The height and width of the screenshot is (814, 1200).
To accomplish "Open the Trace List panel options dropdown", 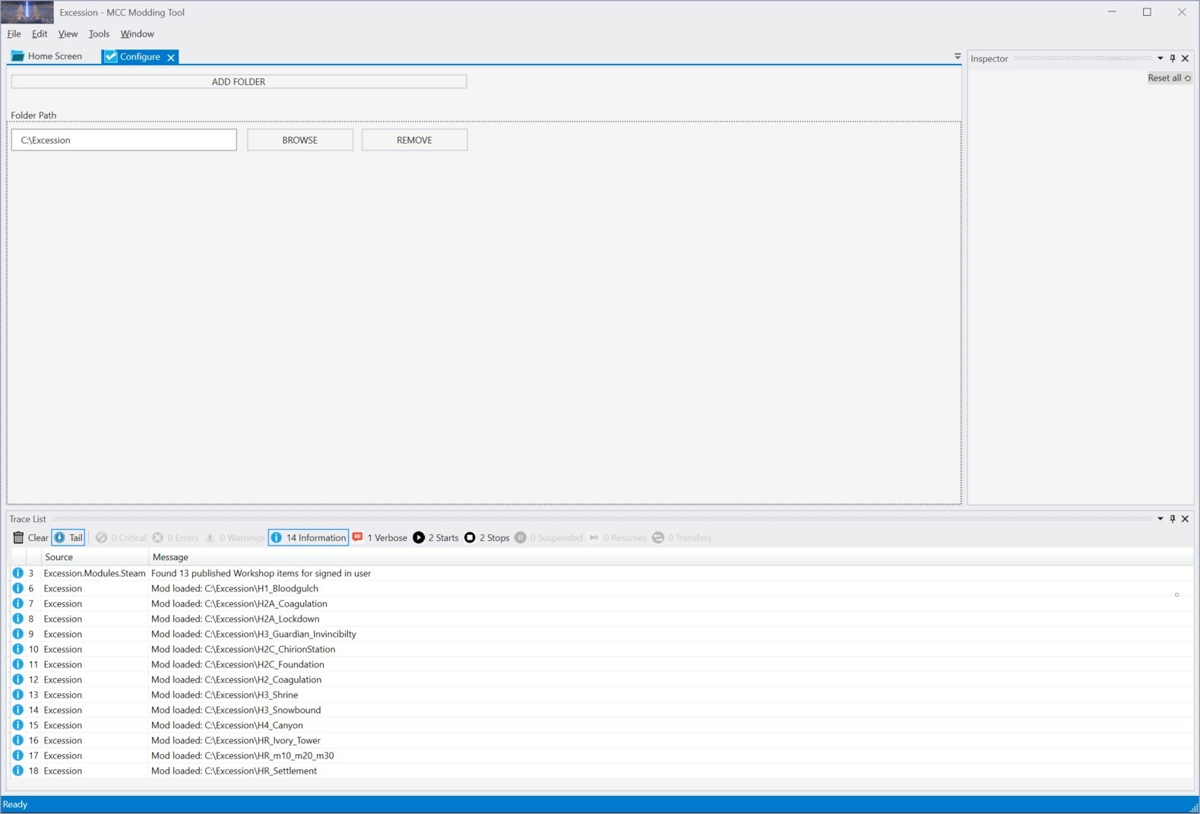I will point(1160,519).
